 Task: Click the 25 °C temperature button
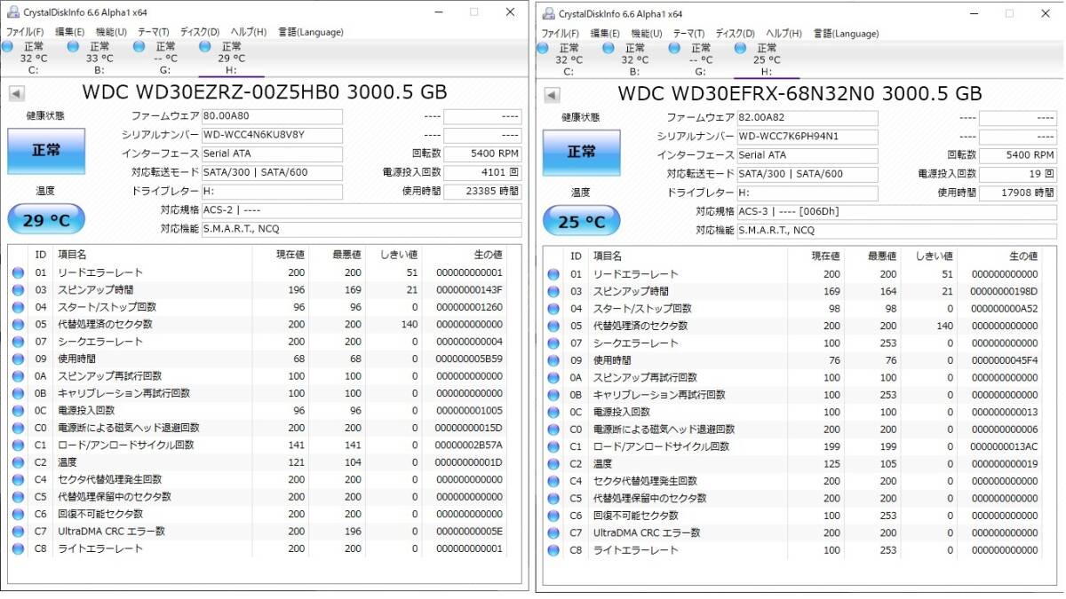(x=581, y=222)
